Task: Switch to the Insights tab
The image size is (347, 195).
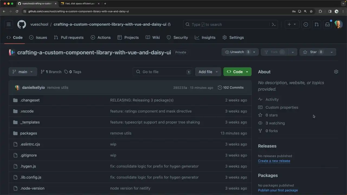Action: pyautogui.click(x=205, y=37)
